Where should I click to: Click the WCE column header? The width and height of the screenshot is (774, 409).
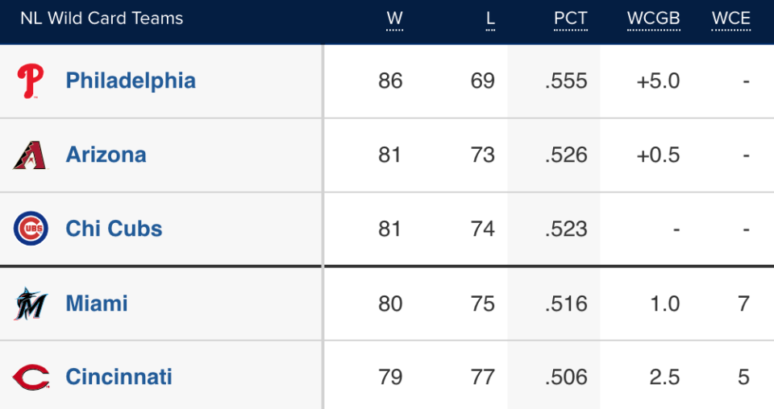[x=731, y=19]
